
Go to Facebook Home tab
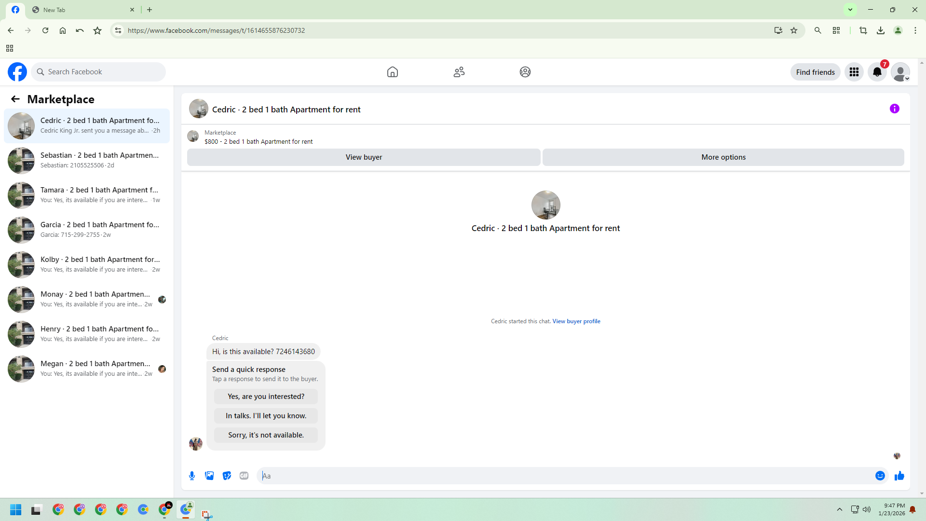pos(392,72)
